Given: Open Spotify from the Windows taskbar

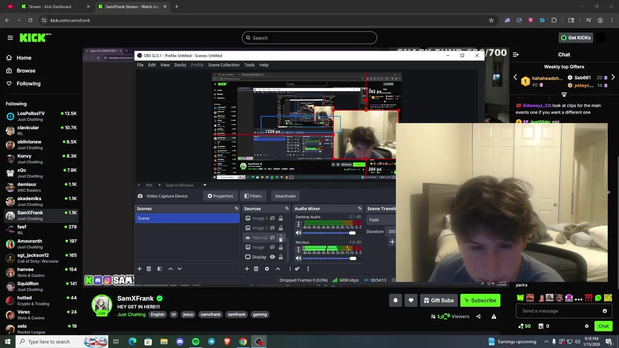Looking at the screenshot, I should tap(195, 342).
